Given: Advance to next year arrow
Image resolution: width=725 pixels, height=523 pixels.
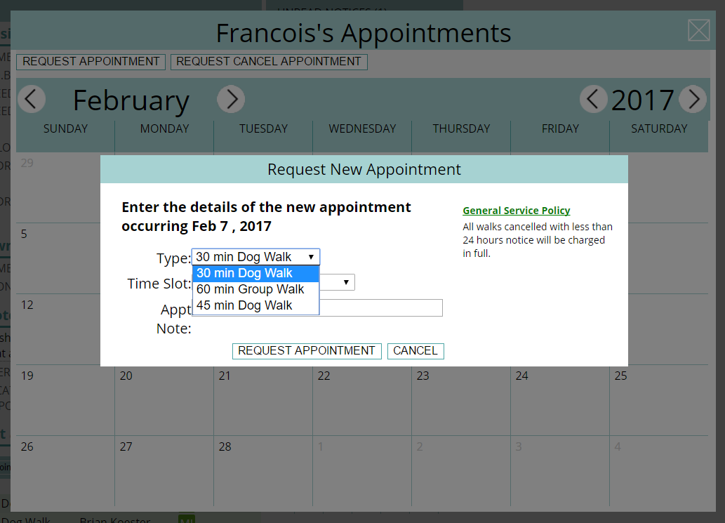Looking at the screenshot, I should tap(693, 99).
